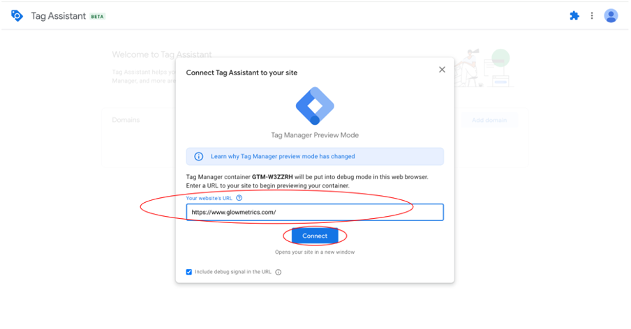This screenshot has width=631, height=329.
Task: Click the 'Your website's URL' label
Action: (209, 198)
